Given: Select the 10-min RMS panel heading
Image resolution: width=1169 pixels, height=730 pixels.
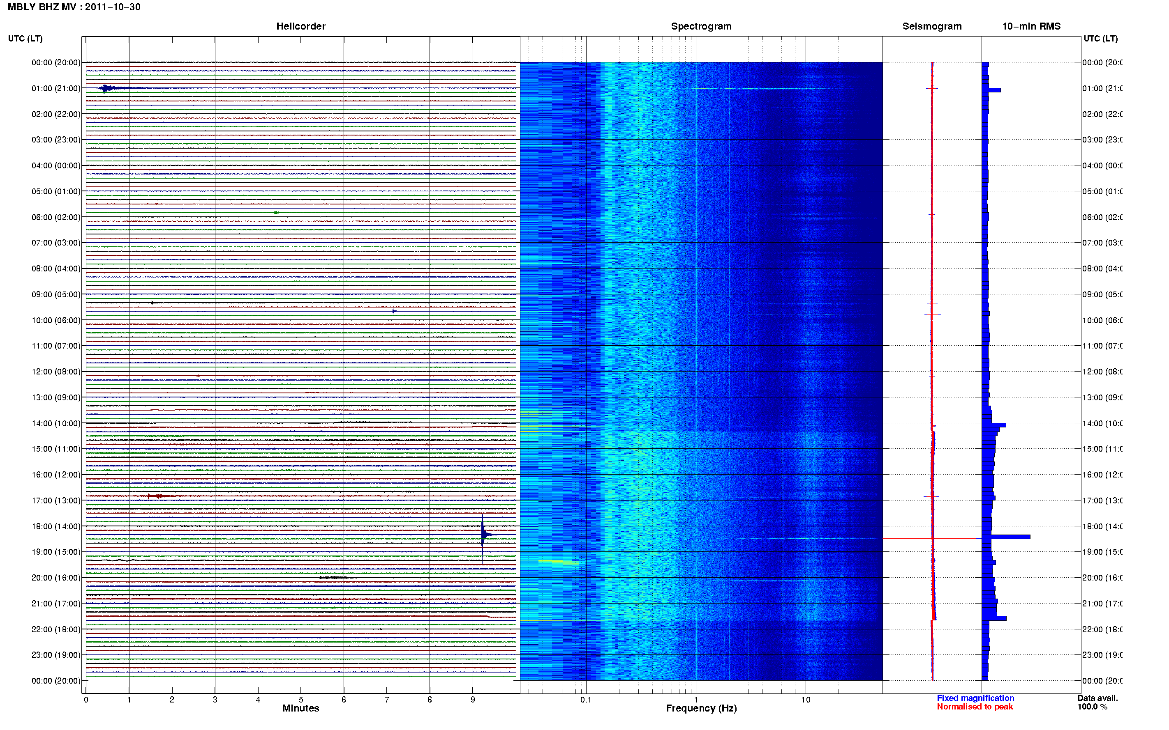Looking at the screenshot, I should point(1031,26).
